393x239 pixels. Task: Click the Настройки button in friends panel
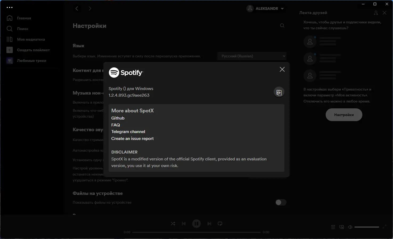tap(344, 115)
